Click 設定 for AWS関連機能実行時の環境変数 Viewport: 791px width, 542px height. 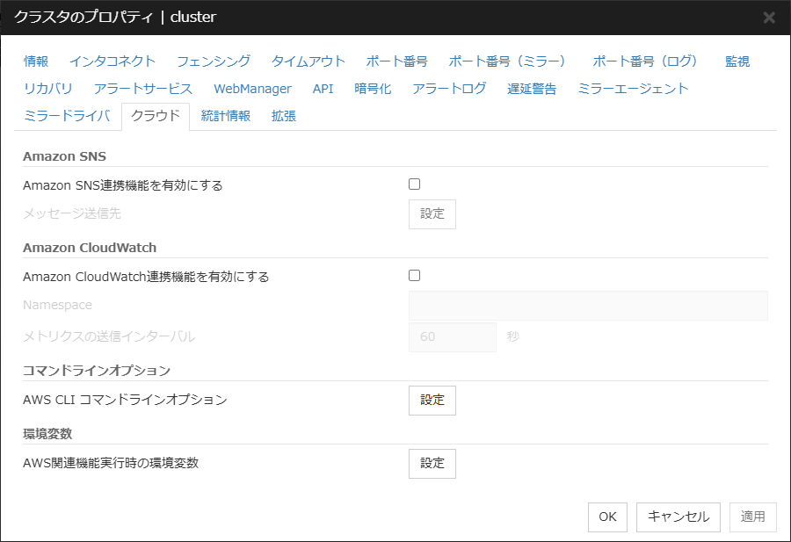click(432, 464)
